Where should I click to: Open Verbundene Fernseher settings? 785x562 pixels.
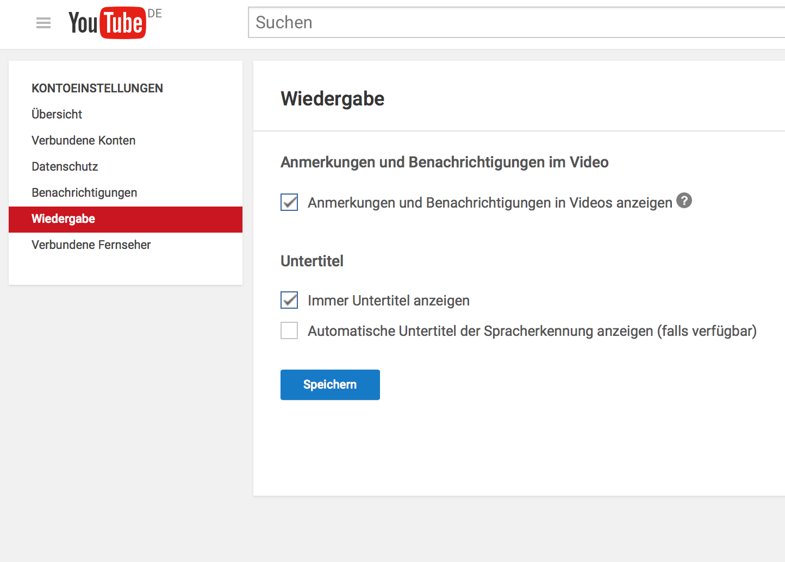click(91, 245)
